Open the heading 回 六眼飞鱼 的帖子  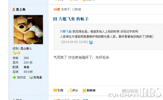point(71,19)
